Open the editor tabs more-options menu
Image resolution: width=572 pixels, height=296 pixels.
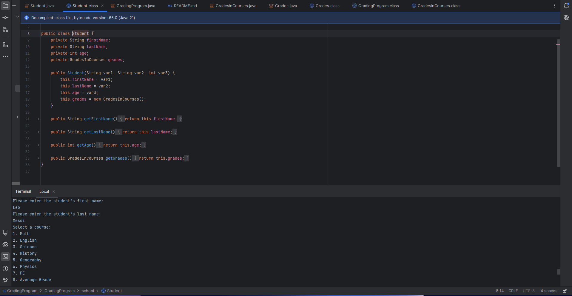tap(554, 6)
